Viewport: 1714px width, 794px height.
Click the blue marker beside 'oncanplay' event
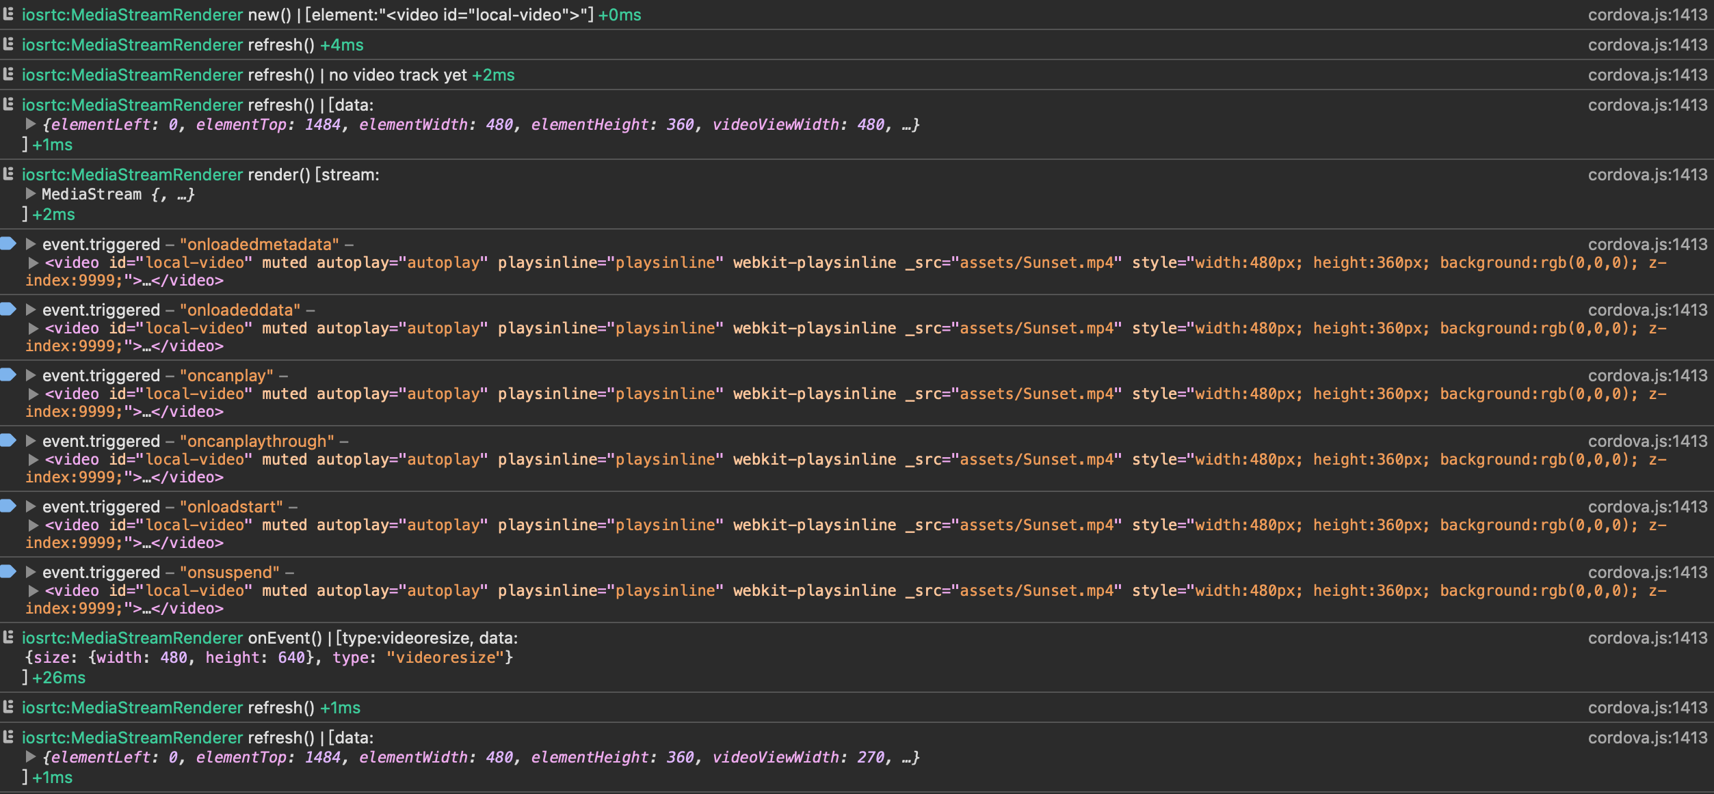pyautogui.click(x=8, y=375)
